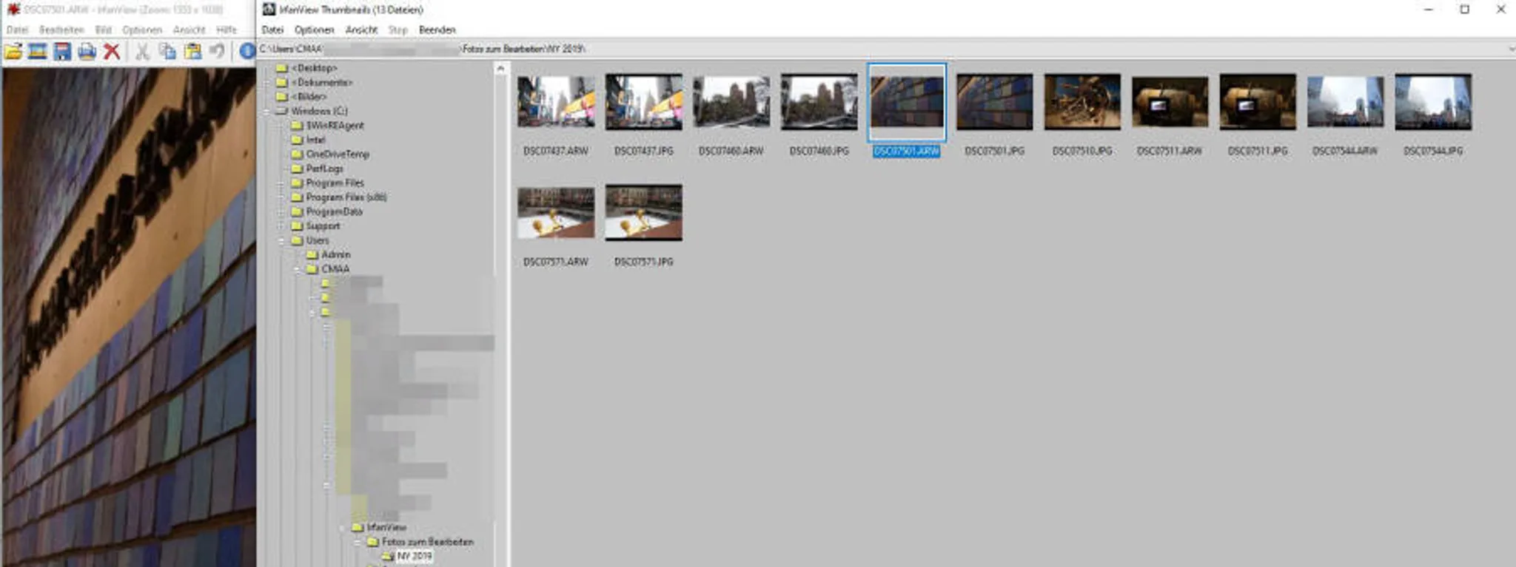Collapse Fotos zum Bearbeiten folder node
This screenshot has width=1516, height=567.
coord(357,542)
